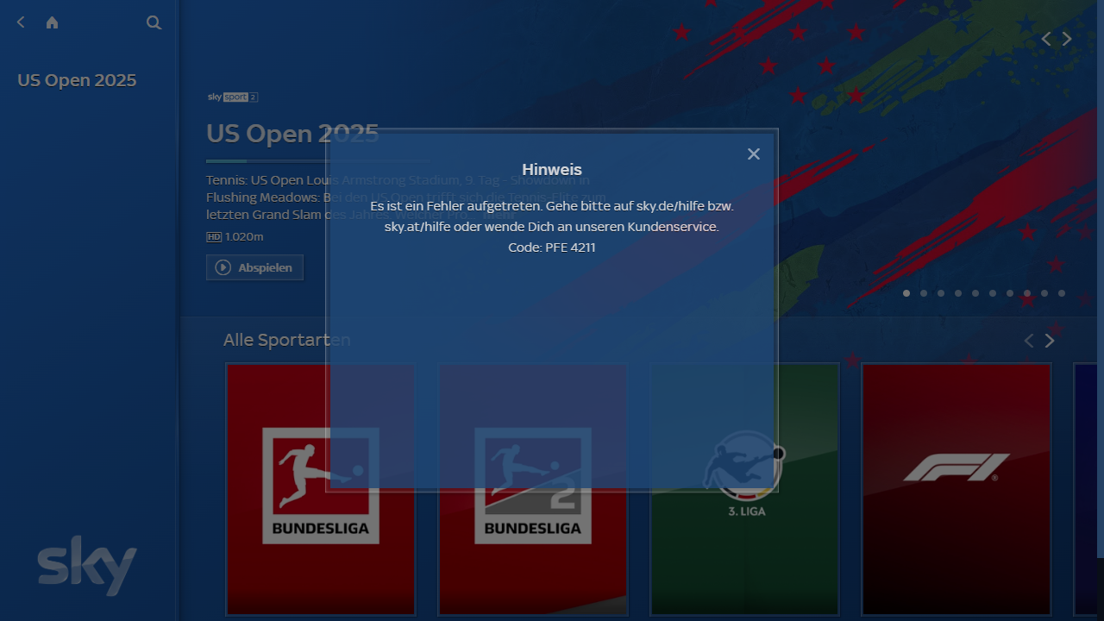Click the Sky Sport 2 channel logo
The height and width of the screenshot is (621, 1104).
(232, 97)
